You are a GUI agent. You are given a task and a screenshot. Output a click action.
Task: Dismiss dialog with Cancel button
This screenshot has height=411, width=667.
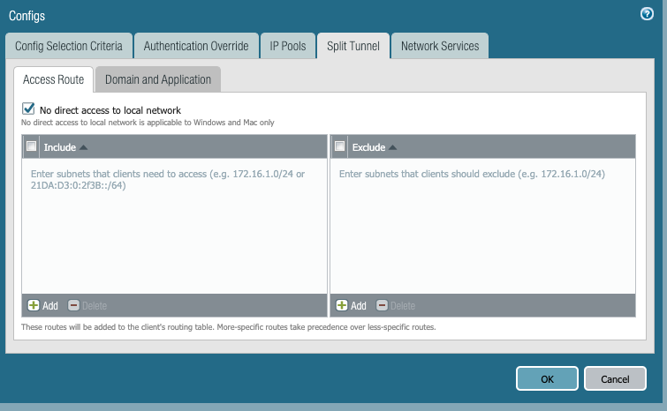[x=615, y=378]
